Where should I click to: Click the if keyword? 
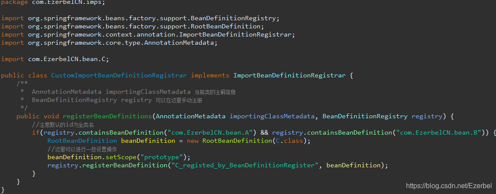click(x=36, y=133)
